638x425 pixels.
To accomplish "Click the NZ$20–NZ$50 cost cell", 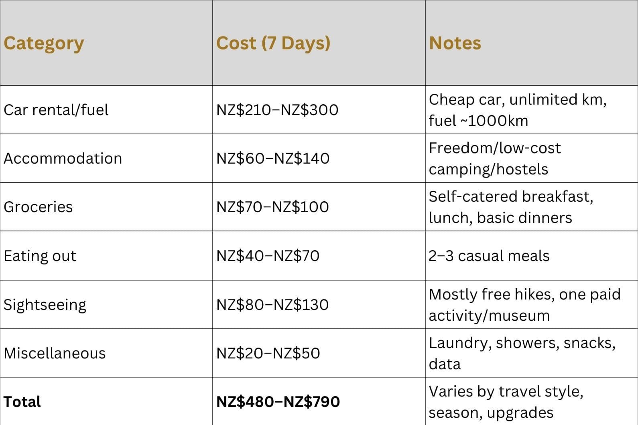I will click(268, 353).
